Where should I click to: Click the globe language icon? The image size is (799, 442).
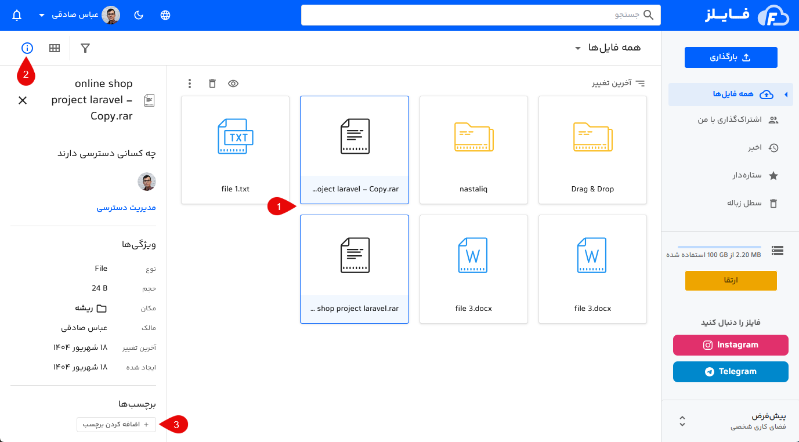165,15
